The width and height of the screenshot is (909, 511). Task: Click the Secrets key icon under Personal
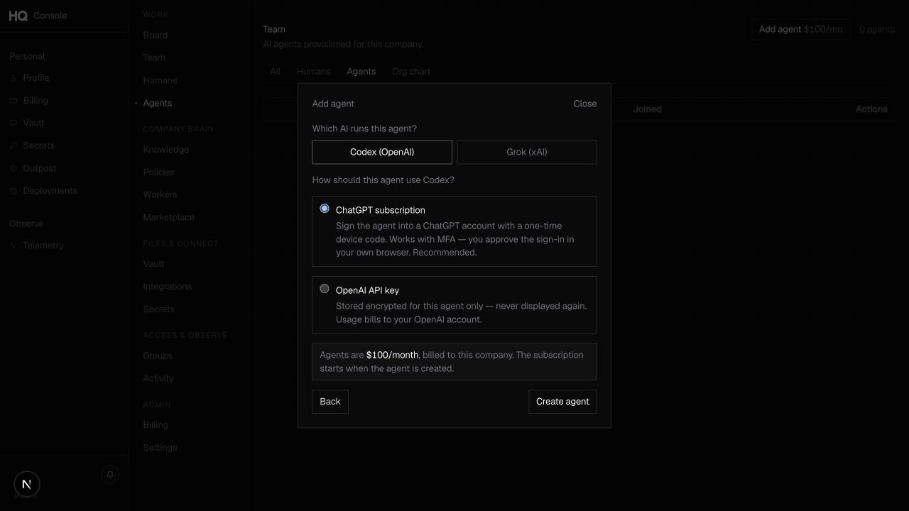click(13, 145)
